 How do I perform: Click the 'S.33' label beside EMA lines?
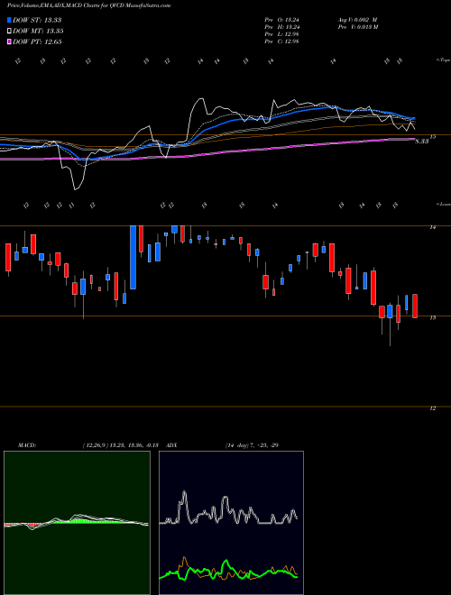(422, 142)
